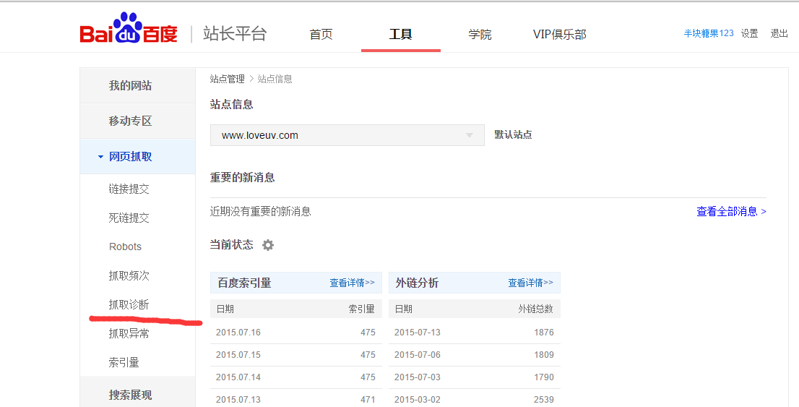The height and width of the screenshot is (407, 799).
Task: Click the 站长平台 title text
Action: point(235,34)
